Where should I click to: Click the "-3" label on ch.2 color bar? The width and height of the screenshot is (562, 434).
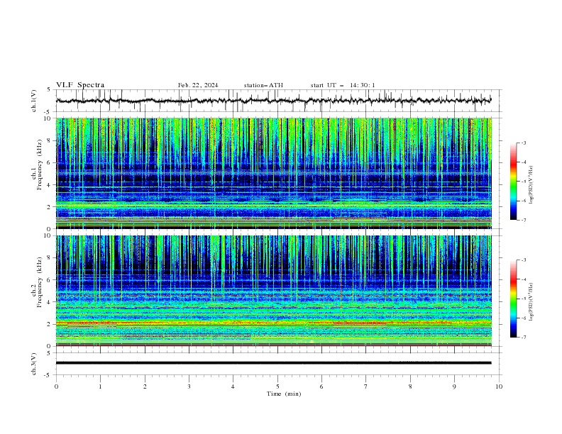524,260
